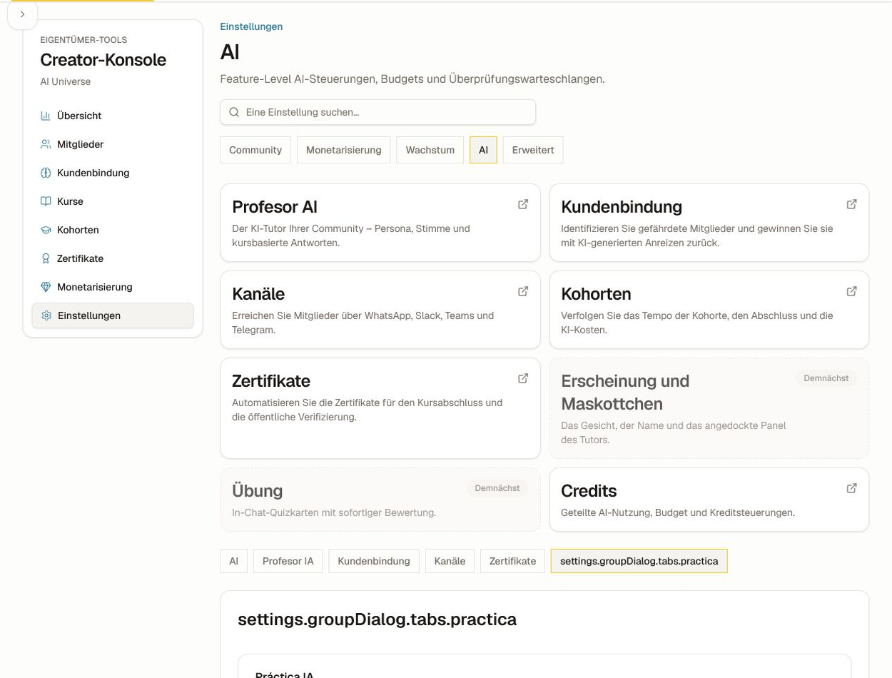Viewport: 892px width, 678px height.
Task: Click Demnächst badge on Übung card
Action: click(497, 488)
